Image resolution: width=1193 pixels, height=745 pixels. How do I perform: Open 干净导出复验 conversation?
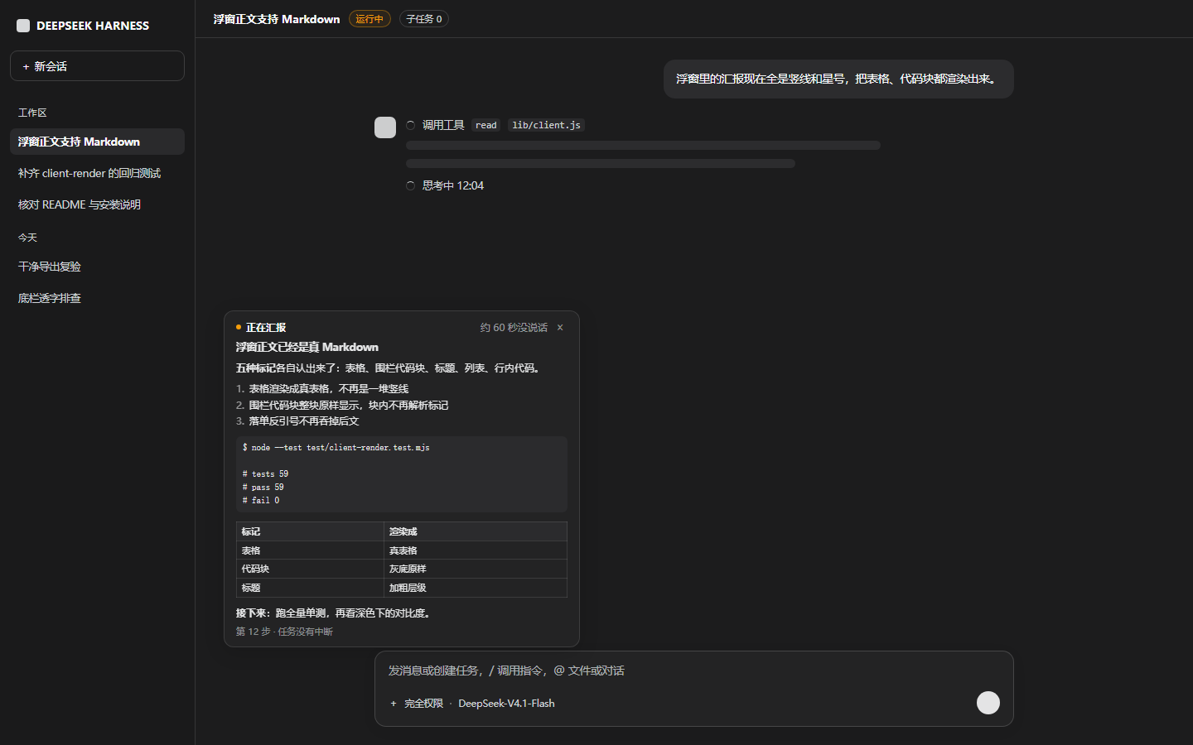97,267
